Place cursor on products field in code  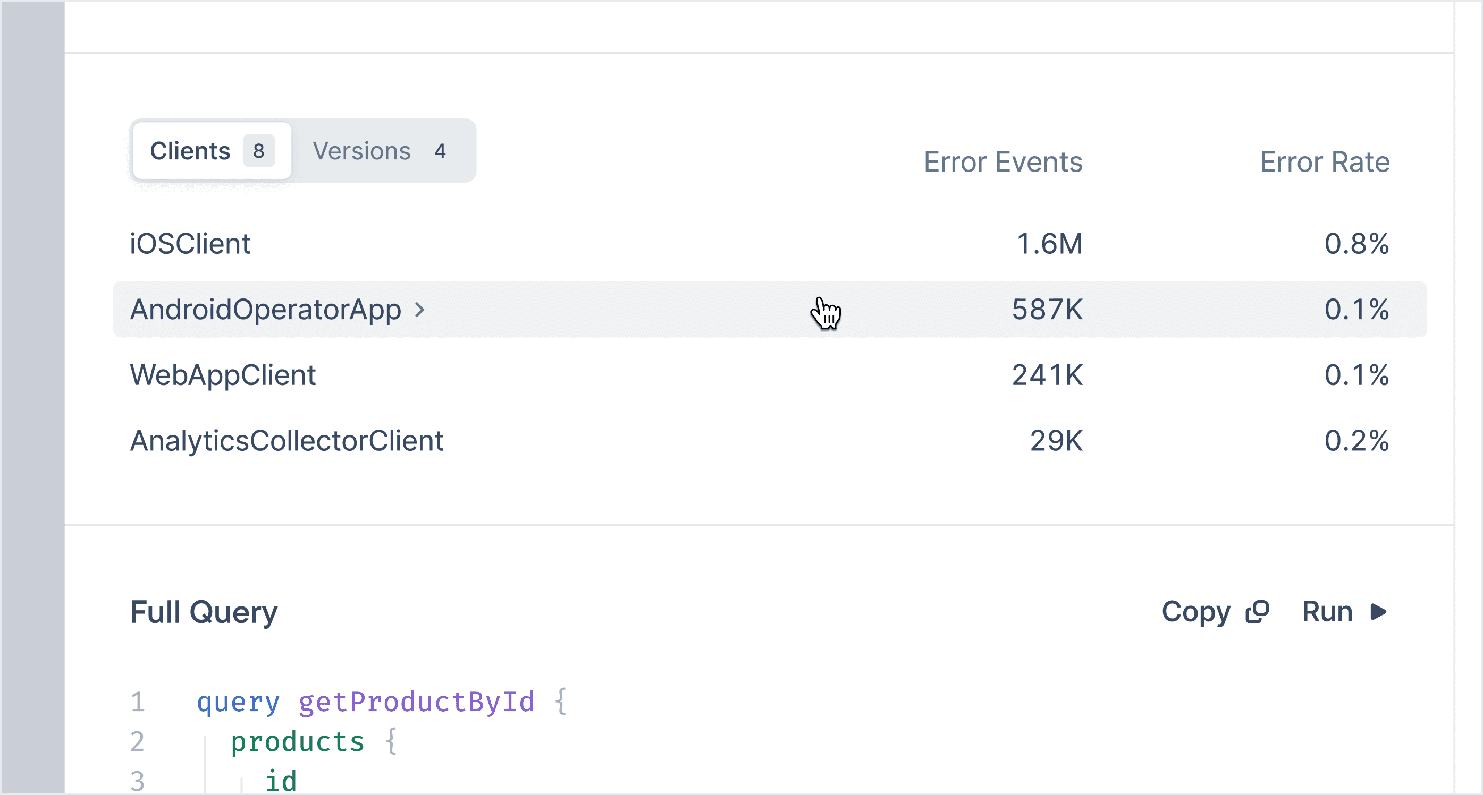click(x=298, y=741)
